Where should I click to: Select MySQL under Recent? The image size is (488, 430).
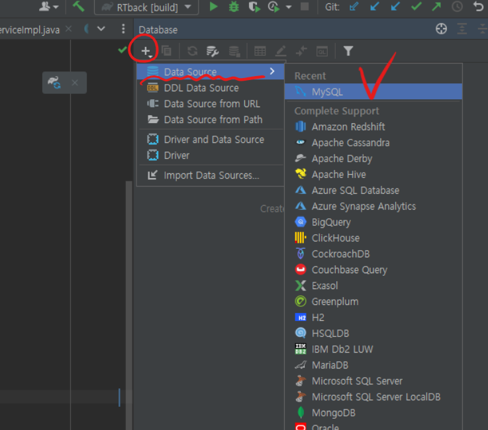[x=373, y=92]
